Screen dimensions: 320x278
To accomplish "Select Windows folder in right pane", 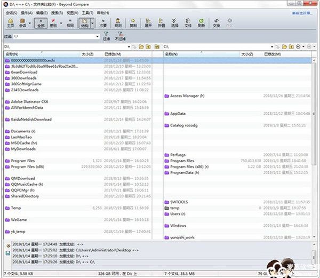I will pyautogui.click(x=178, y=226).
